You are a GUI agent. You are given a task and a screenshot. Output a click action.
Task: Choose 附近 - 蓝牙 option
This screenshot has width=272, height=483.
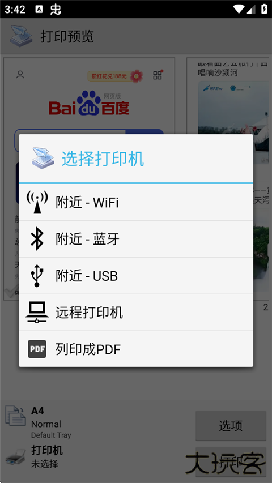[136, 239]
